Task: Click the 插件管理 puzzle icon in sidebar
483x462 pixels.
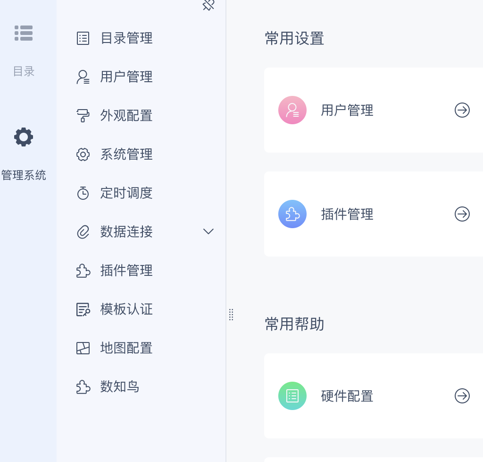Action: [83, 271]
